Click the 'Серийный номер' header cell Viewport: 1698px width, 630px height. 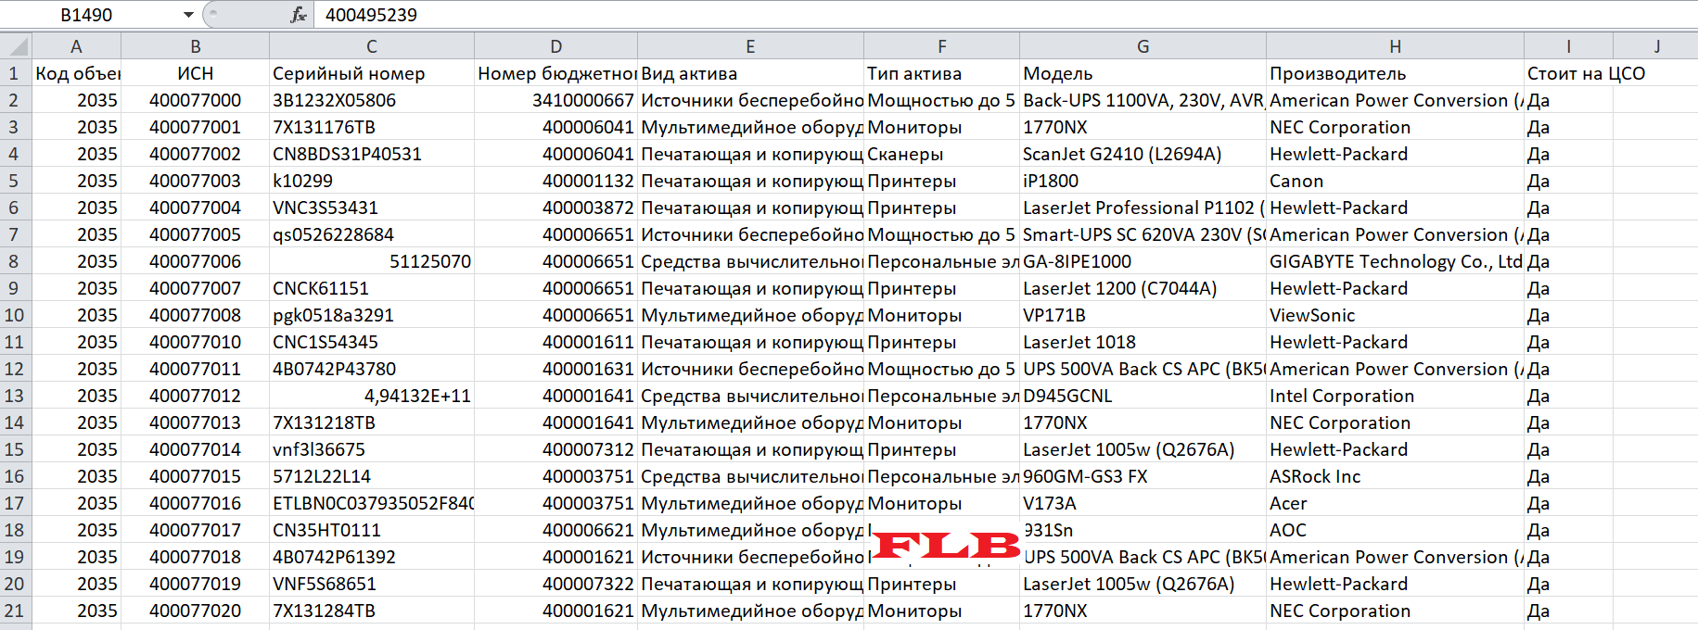point(371,73)
